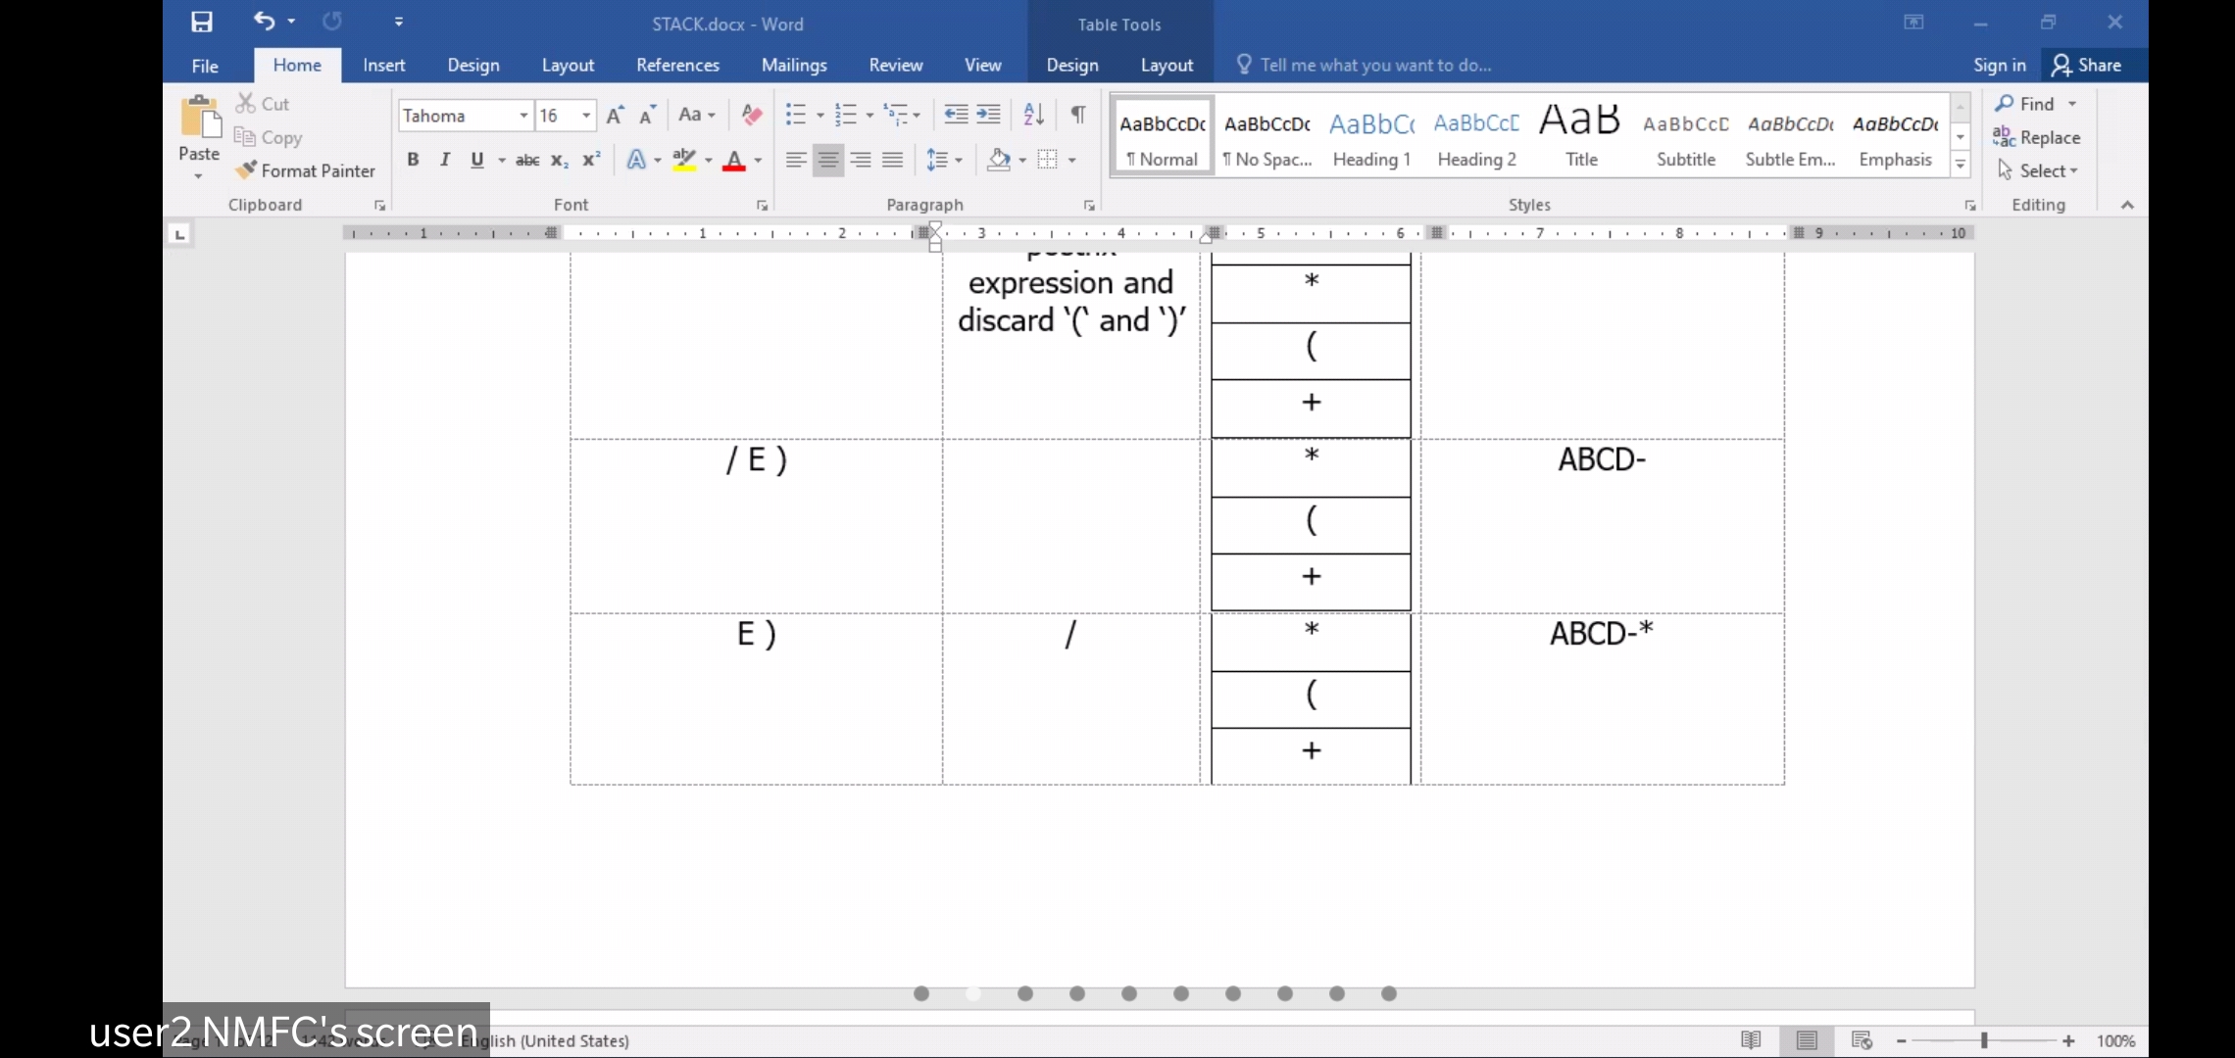Click the Tell me what you want field

tap(1374, 65)
